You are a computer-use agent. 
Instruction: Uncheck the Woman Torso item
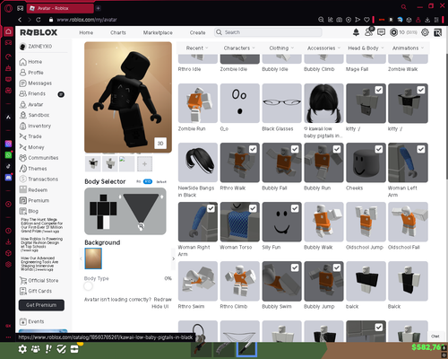pos(253,208)
